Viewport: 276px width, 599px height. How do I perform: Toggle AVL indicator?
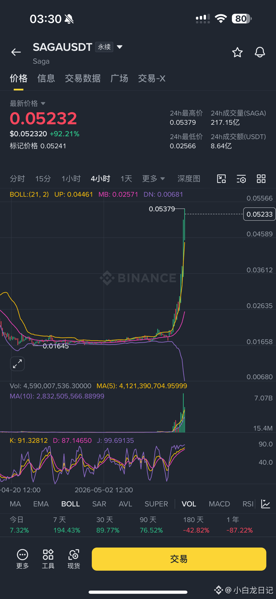click(125, 504)
